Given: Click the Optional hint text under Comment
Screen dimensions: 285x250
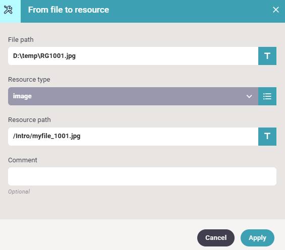Looking at the screenshot, I should tap(19, 192).
